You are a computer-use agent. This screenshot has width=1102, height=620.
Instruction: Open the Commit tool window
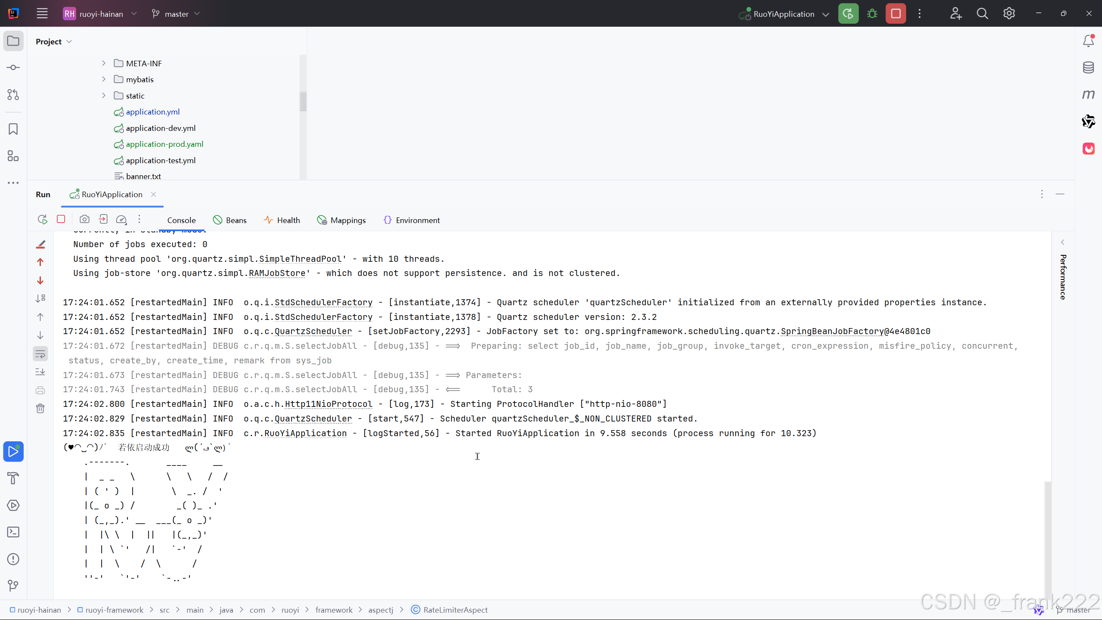coord(13,67)
